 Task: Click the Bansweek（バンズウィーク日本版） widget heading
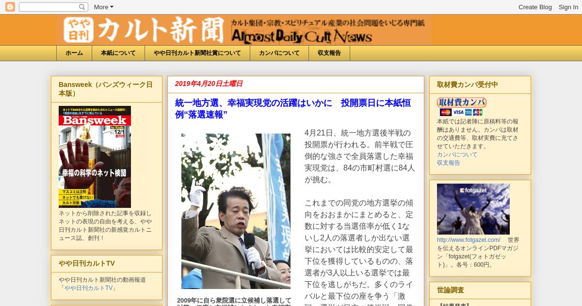(106, 89)
